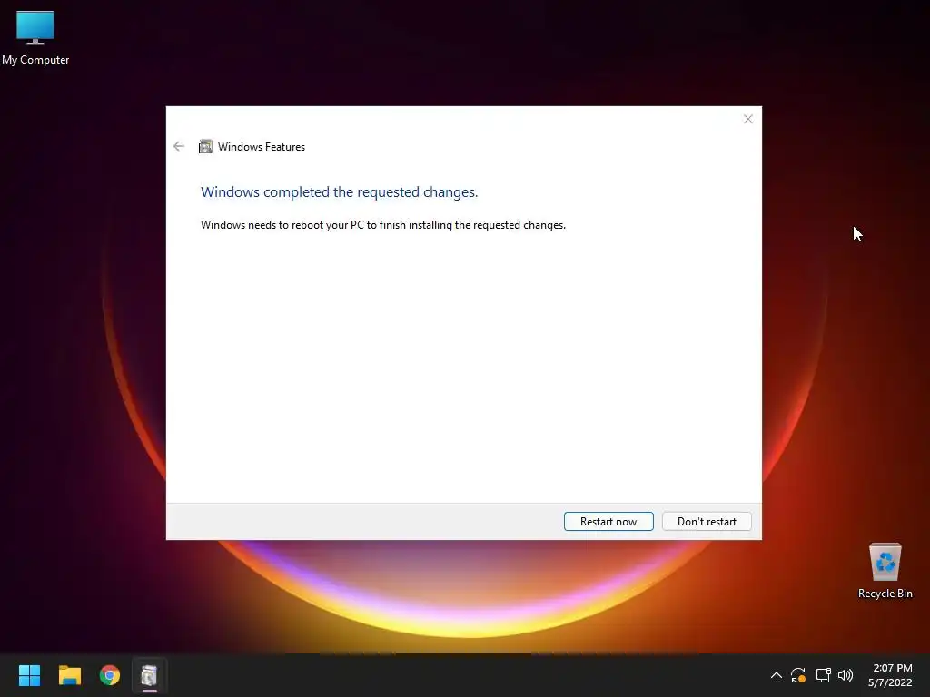Click the Restart now button

(608, 522)
